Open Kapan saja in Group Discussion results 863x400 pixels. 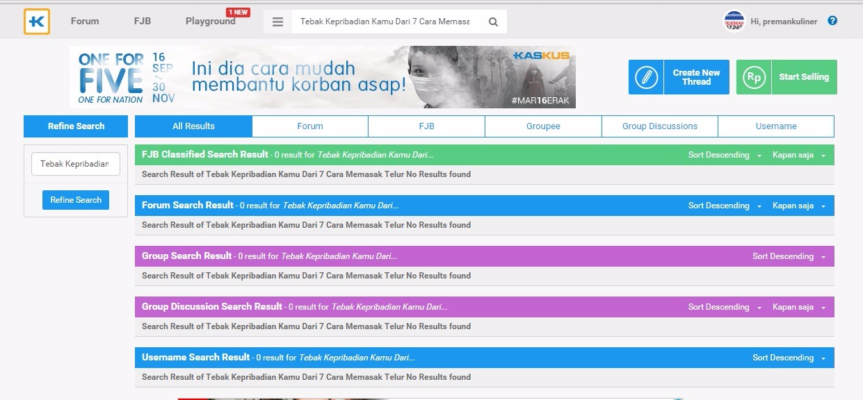coord(798,308)
